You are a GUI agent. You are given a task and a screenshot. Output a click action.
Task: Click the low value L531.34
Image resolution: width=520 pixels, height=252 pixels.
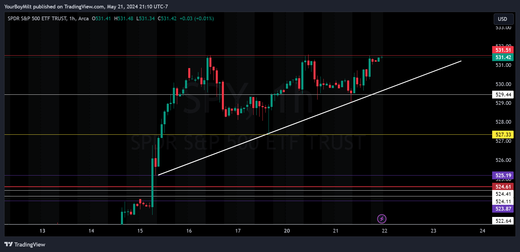(145, 19)
